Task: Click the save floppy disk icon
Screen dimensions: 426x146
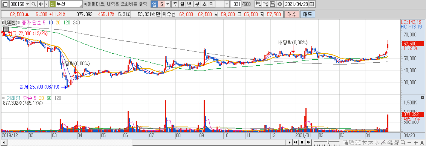Action: pyautogui.click(x=273, y=4)
